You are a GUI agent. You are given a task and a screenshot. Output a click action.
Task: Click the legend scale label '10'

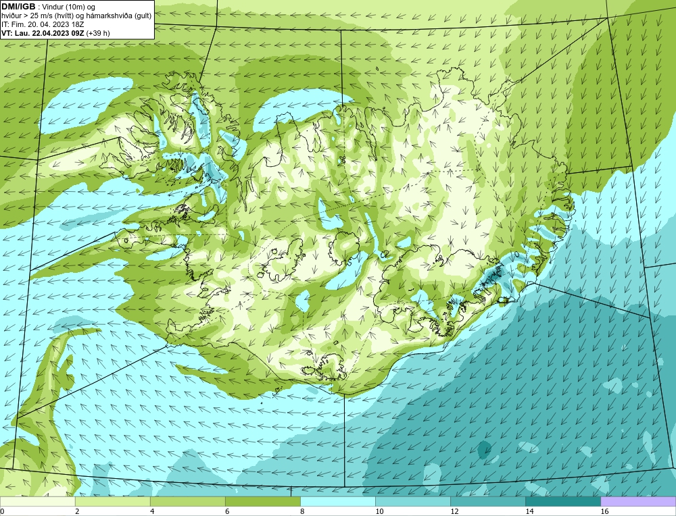(x=379, y=511)
